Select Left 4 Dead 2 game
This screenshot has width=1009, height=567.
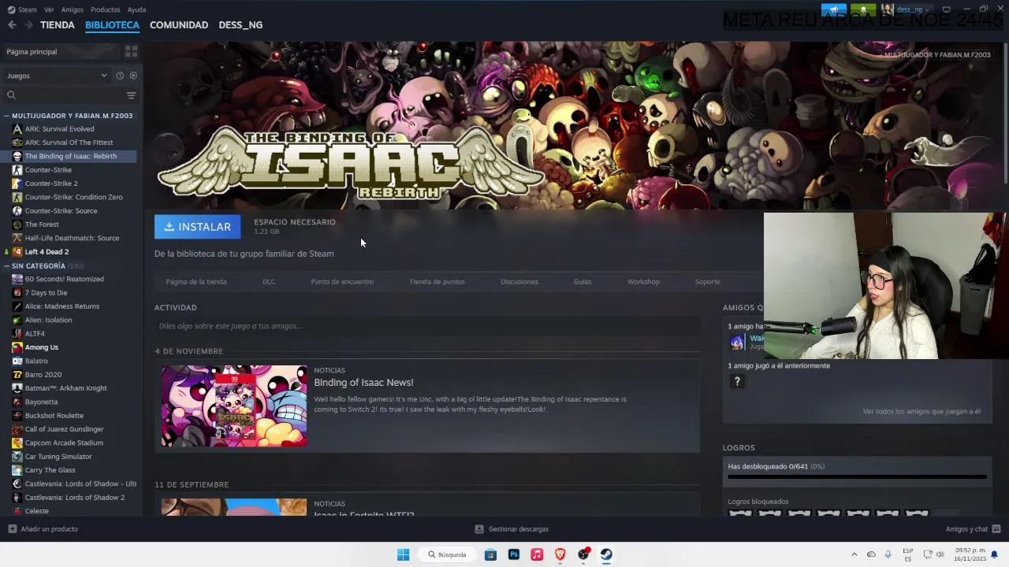(x=47, y=252)
